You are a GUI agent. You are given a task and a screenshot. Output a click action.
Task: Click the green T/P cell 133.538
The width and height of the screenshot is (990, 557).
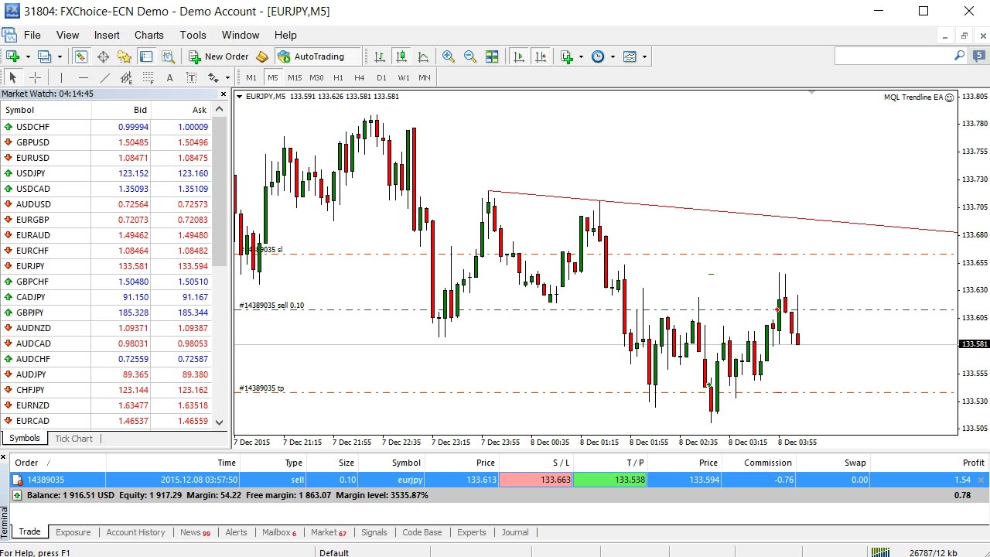tap(609, 480)
